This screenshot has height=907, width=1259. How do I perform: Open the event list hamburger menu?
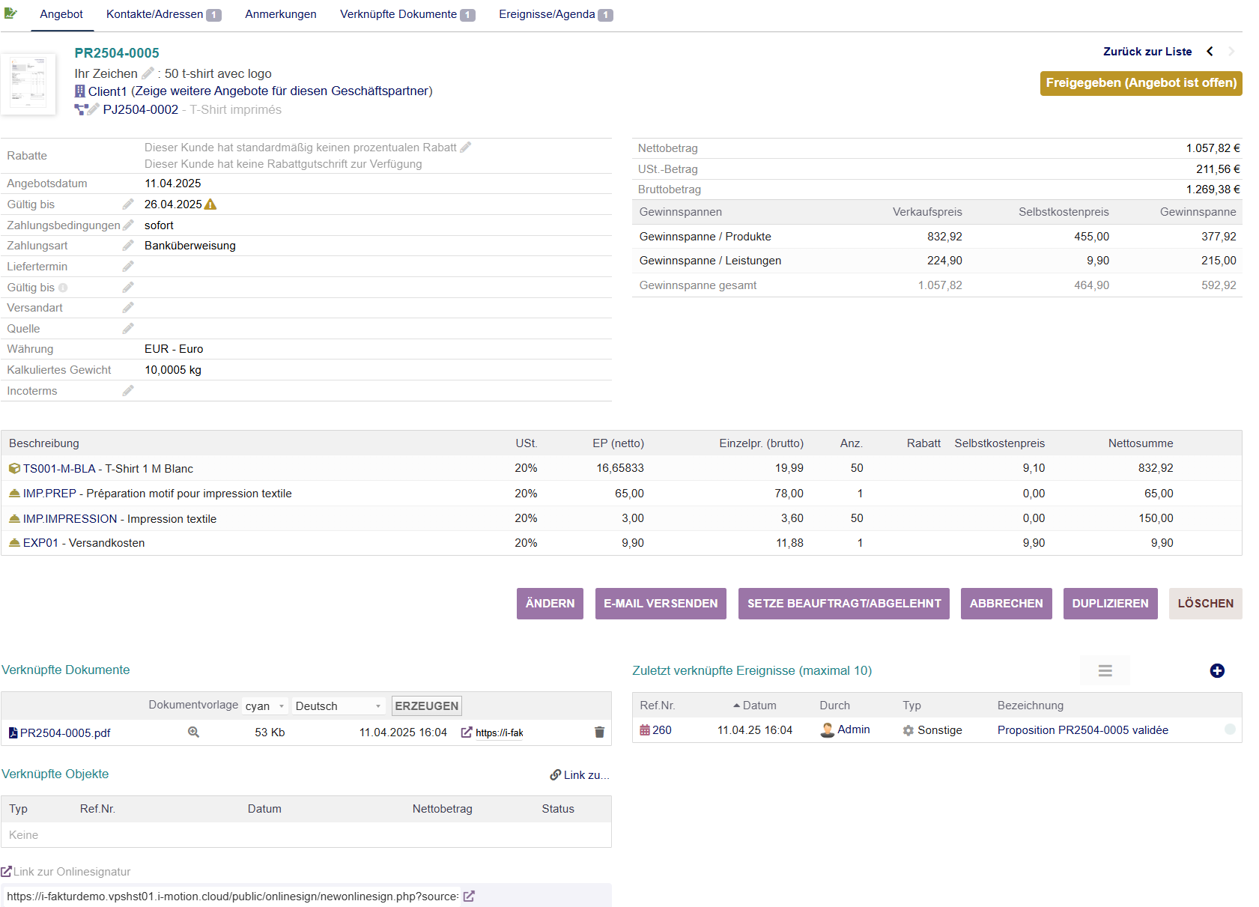pyautogui.click(x=1105, y=671)
